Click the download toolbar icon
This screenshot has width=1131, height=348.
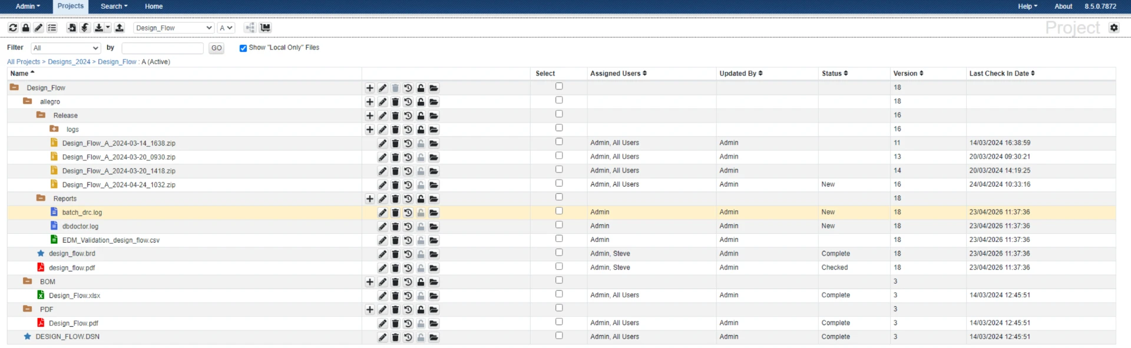pyautogui.click(x=98, y=28)
